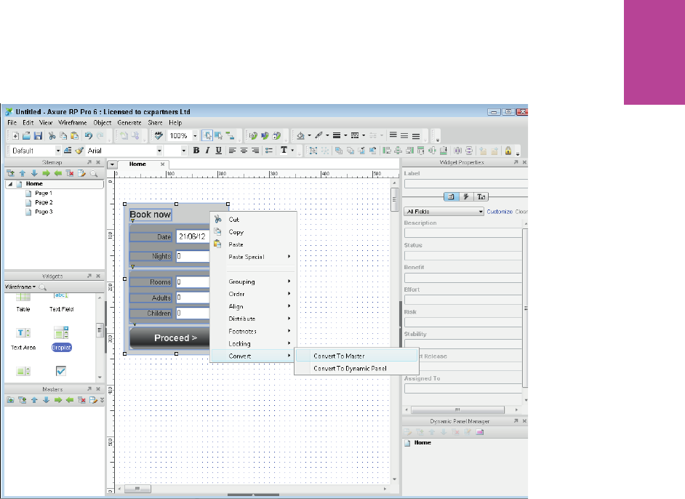Click the format painter brush icon
Viewport: 685px width, 499px height.
pos(79,151)
